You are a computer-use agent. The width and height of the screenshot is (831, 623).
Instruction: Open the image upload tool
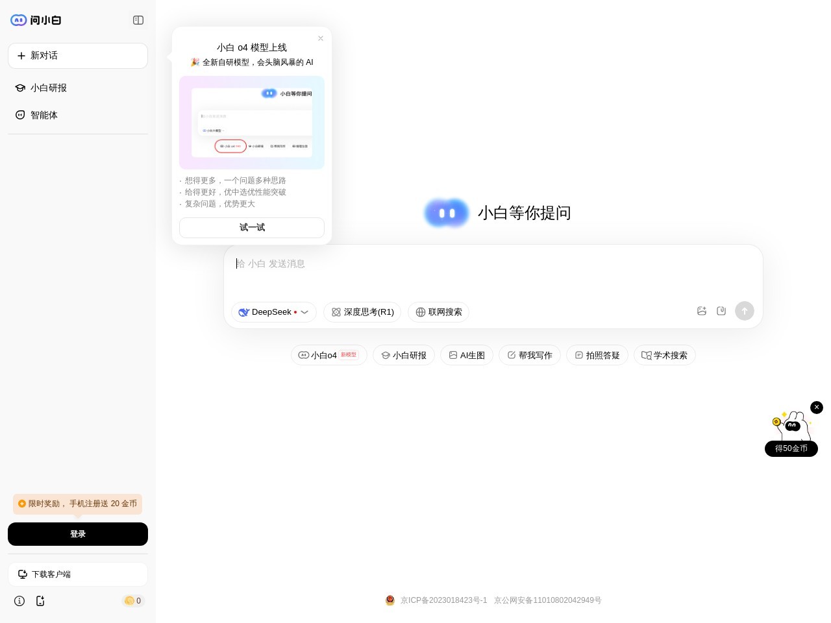pos(702,311)
